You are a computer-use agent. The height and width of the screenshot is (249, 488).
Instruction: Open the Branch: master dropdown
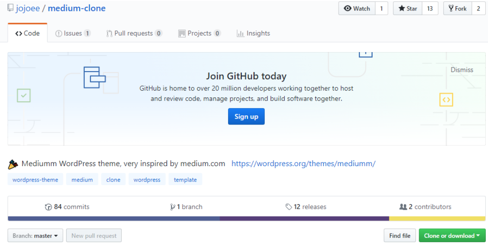(35, 235)
